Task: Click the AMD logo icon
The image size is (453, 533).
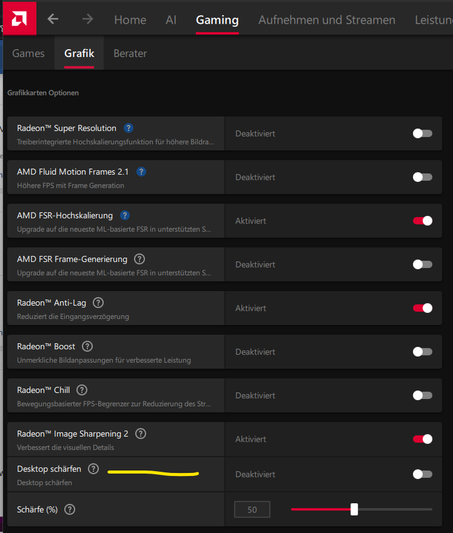Action: (x=19, y=18)
